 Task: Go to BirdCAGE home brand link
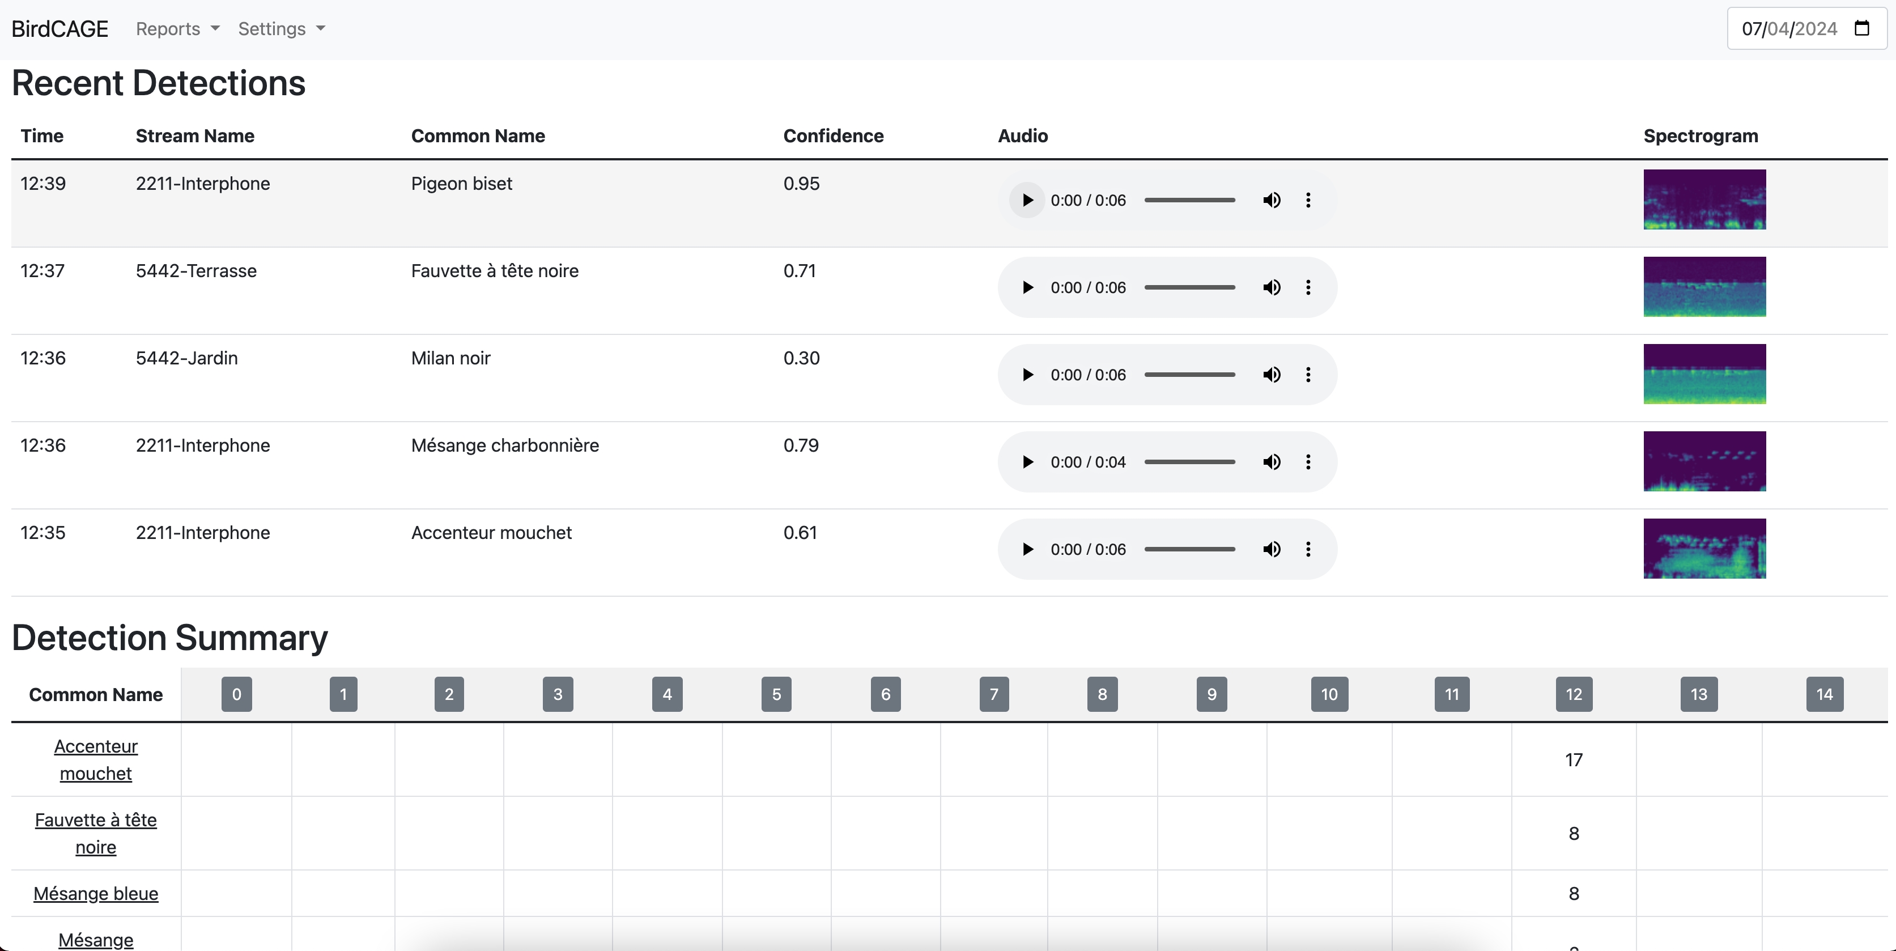coord(59,29)
